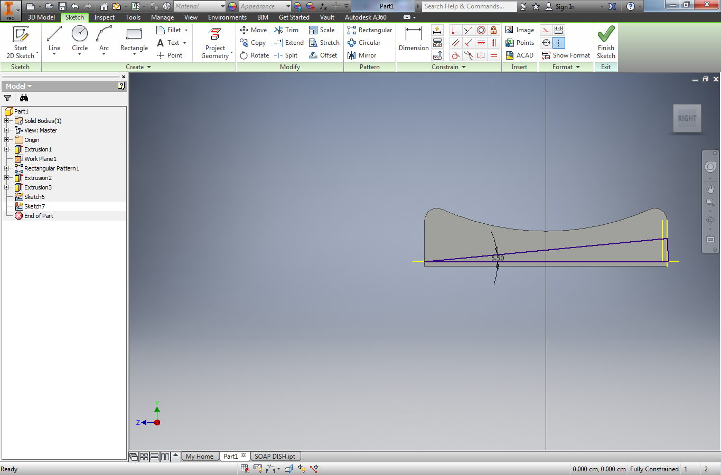The height and width of the screenshot is (475, 721).
Task: Open the My Home tab
Action: pos(200,457)
